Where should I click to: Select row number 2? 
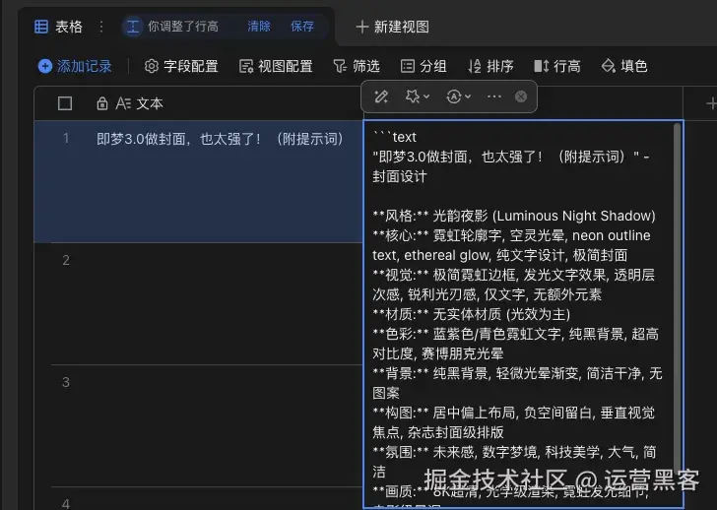click(x=66, y=260)
